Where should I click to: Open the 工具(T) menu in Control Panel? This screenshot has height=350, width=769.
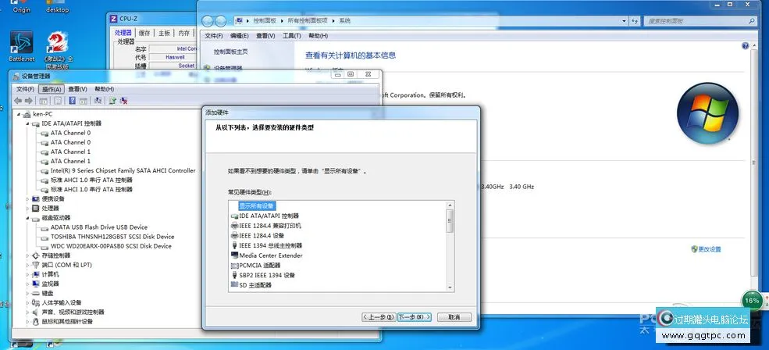tap(292, 36)
